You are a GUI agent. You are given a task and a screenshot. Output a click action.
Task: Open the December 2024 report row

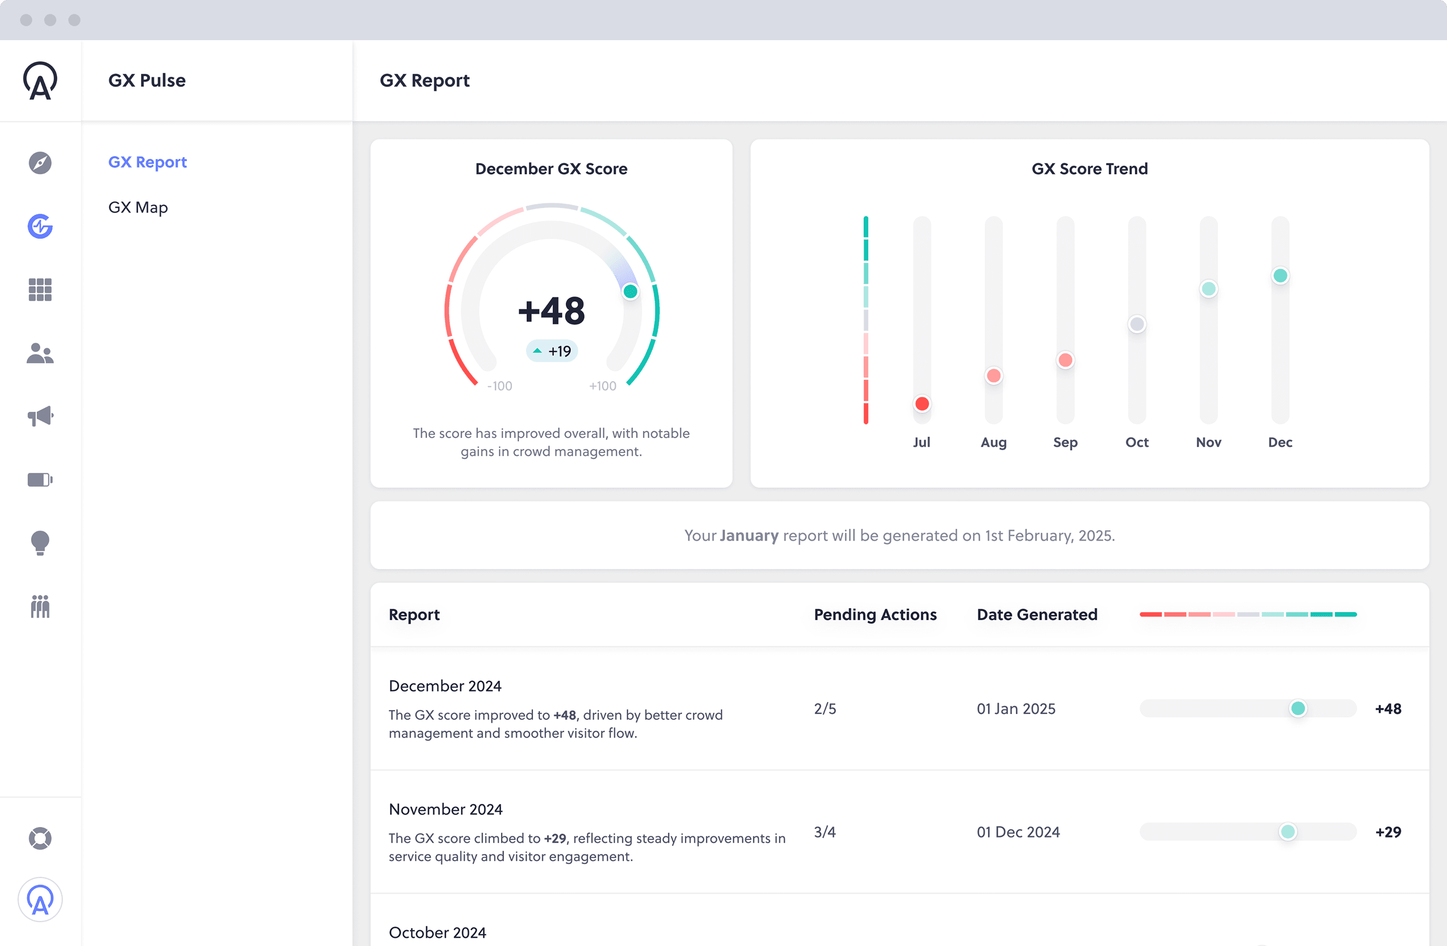tap(445, 686)
